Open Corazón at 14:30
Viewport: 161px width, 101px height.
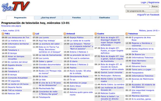12,47
